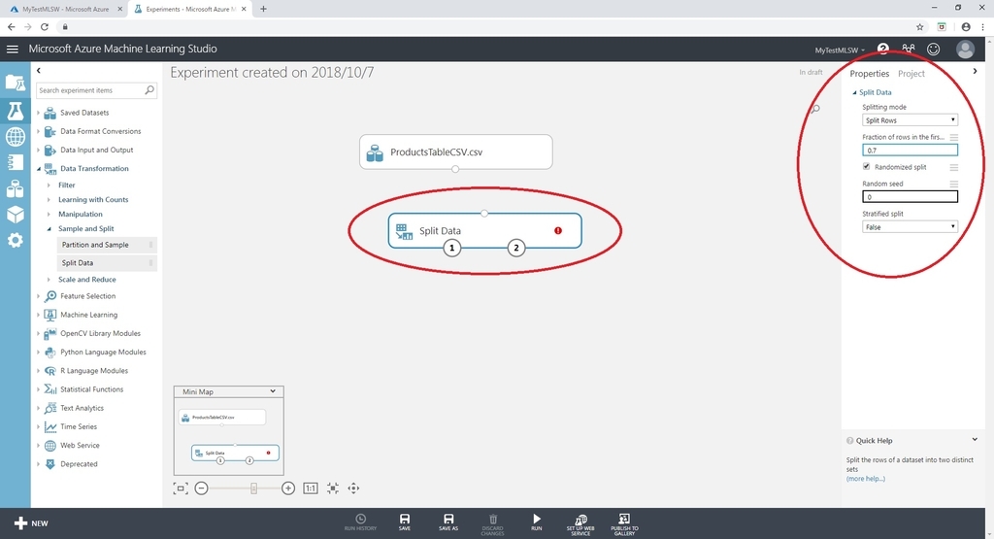Click Split Data output port 2
This screenshot has height=539, width=994.
516,248
